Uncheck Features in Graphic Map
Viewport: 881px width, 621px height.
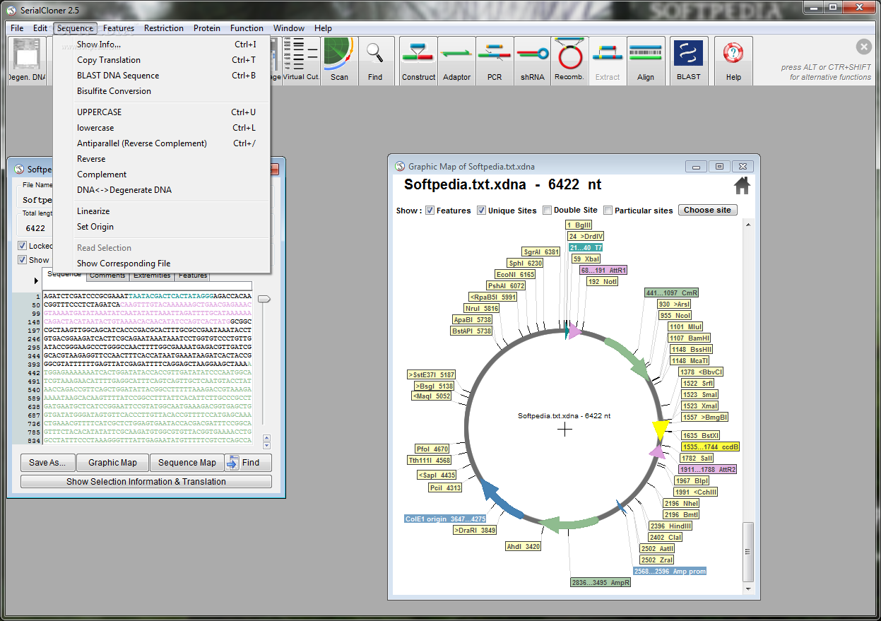pyautogui.click(x=430, y=211)
